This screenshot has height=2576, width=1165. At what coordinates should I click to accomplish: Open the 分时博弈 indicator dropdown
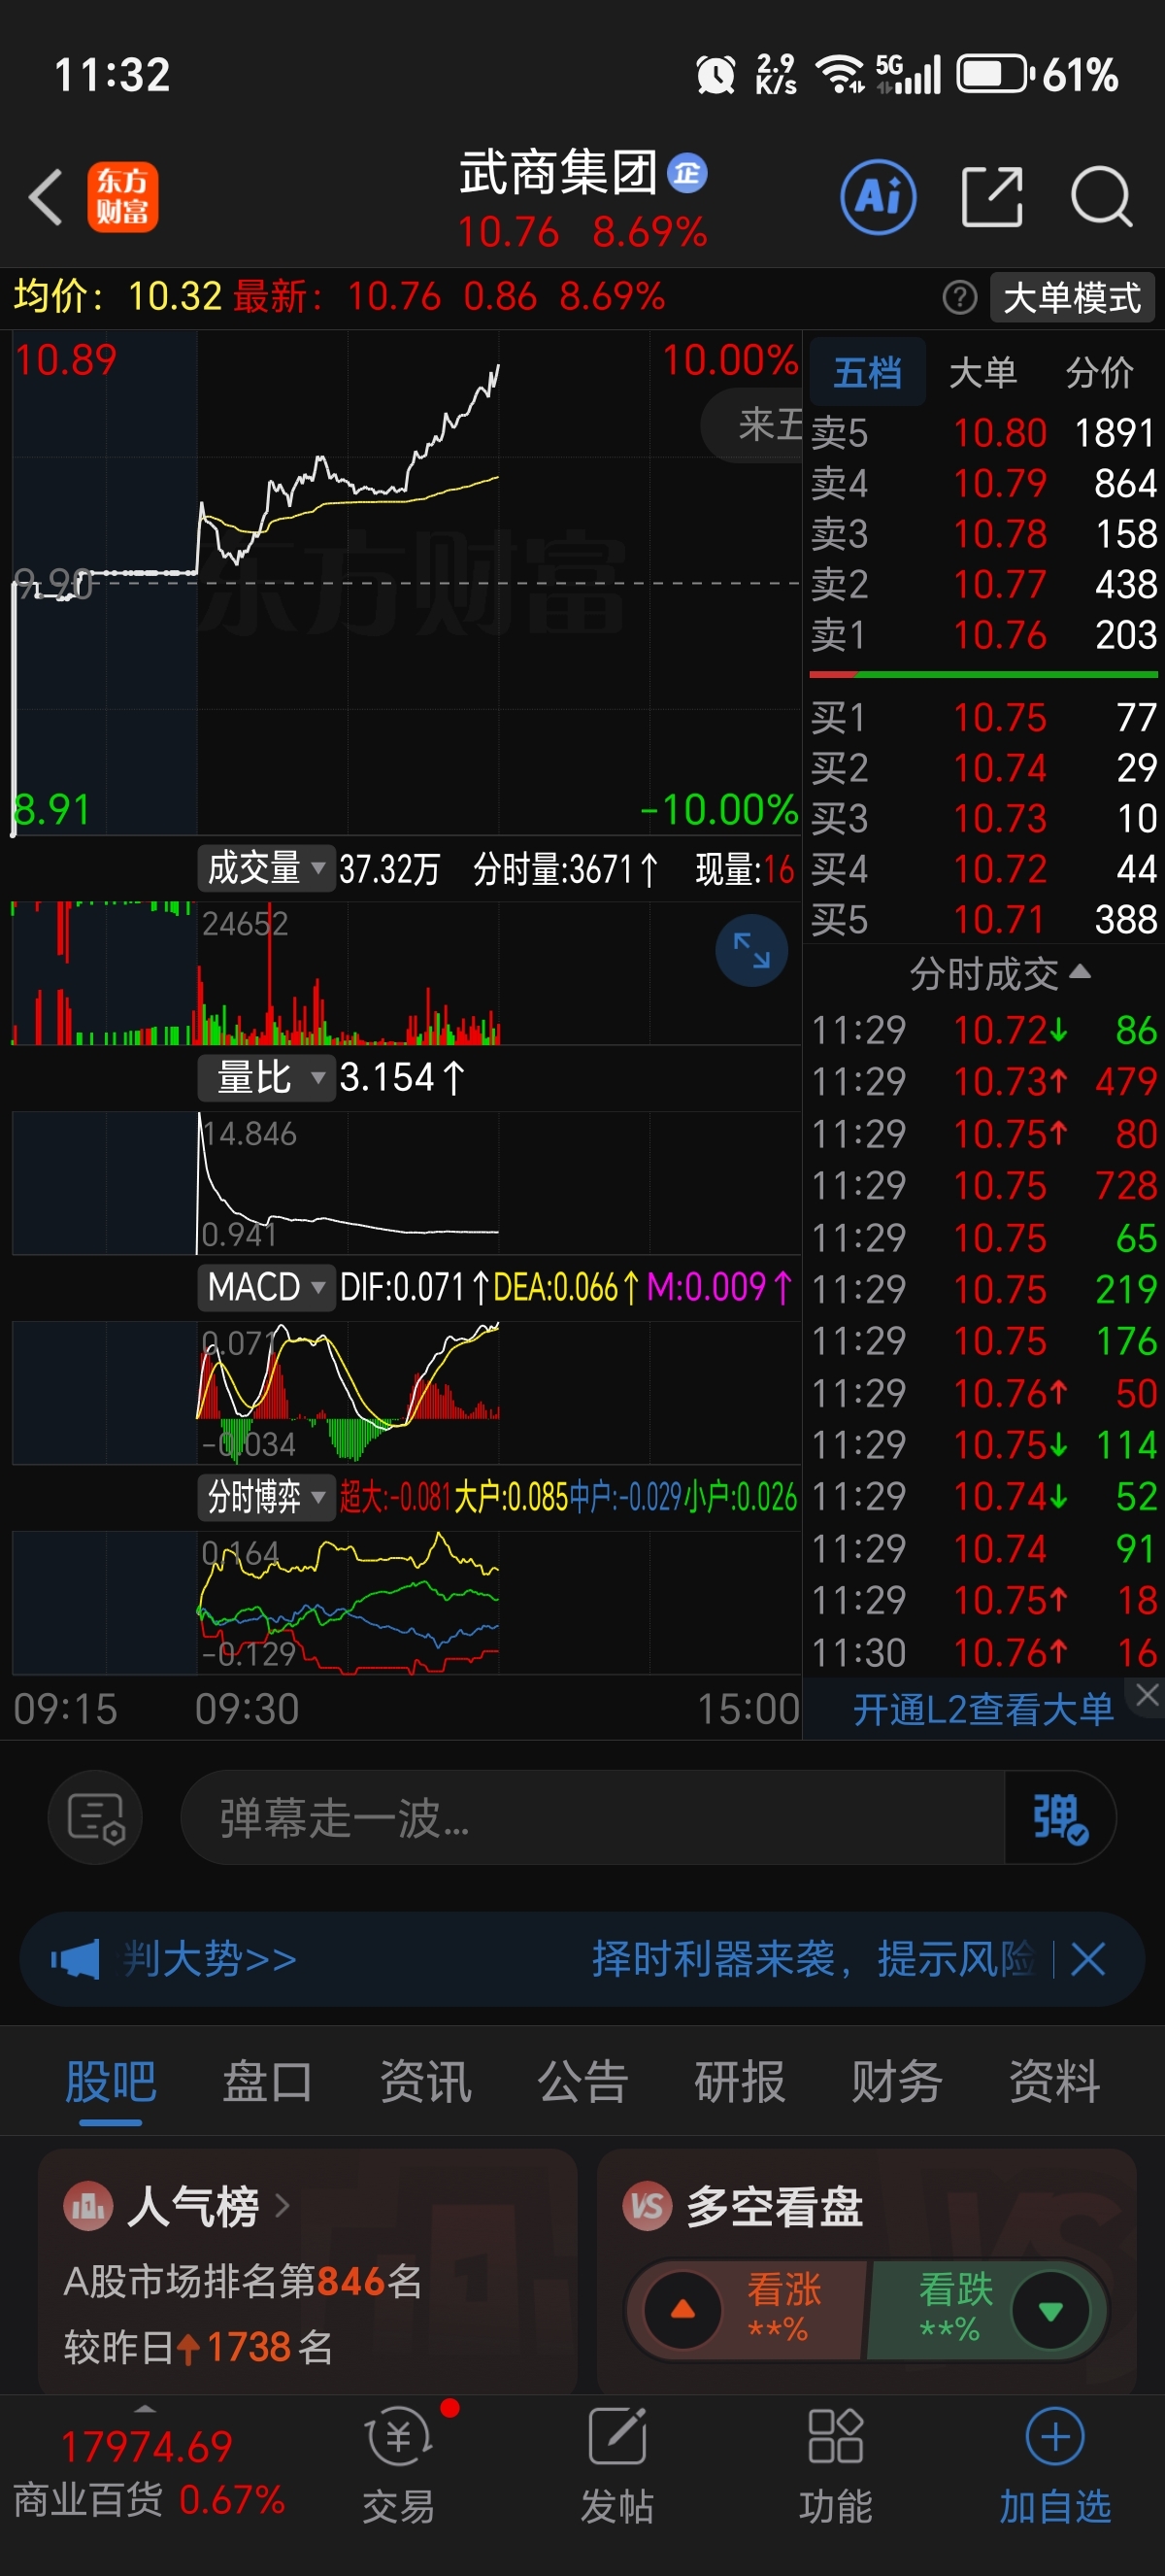tap(267, 1497)
